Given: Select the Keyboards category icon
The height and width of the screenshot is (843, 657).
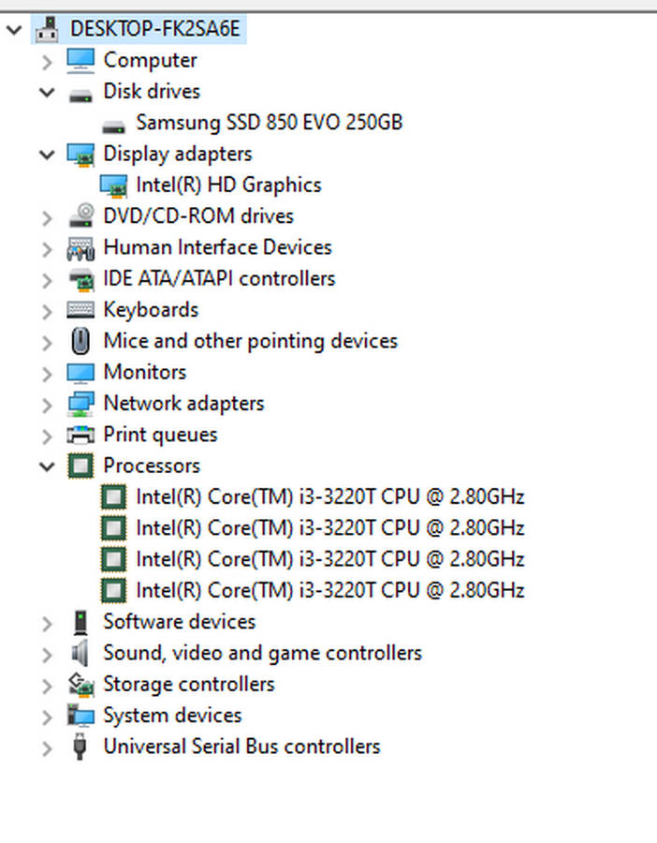Looking at the screenshot, I should (80, 309).
